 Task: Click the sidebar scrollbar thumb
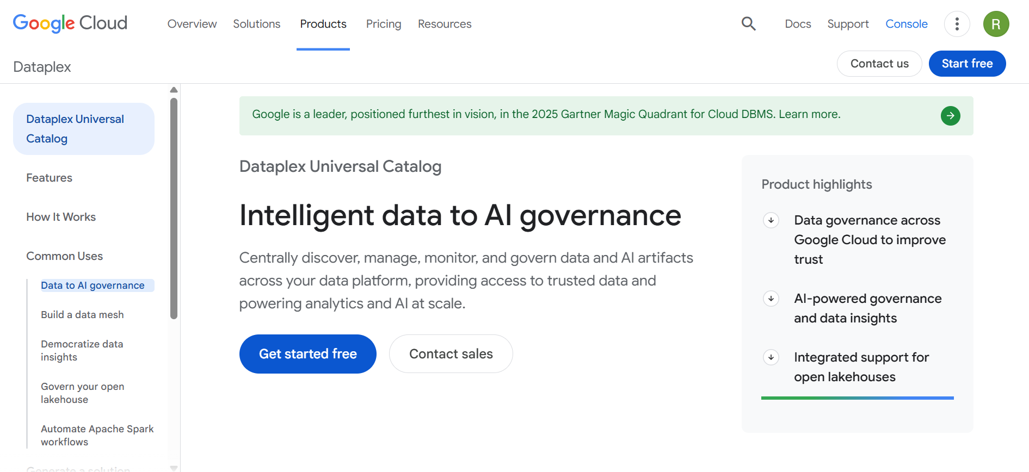coord(174,208)
